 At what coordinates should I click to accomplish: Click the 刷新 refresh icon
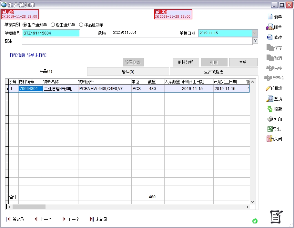tap(274, 109)
